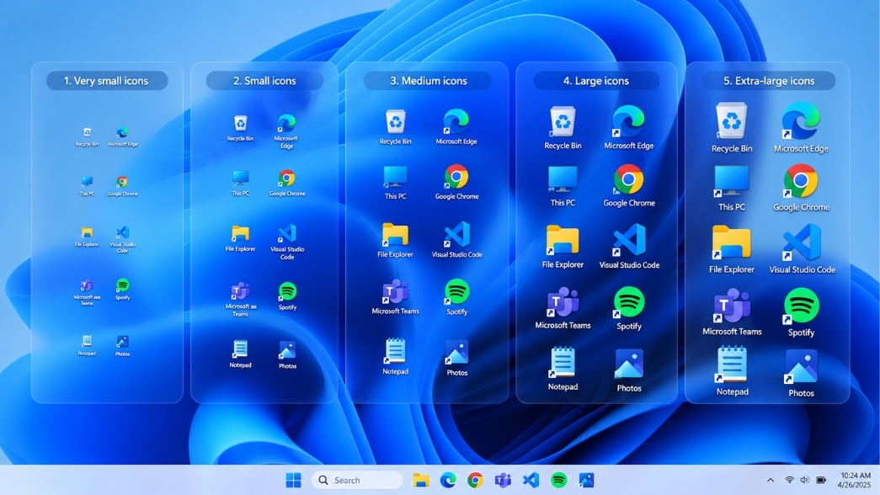Click the volume speaker icon in the tray
Screen dimensions: 880x495
tap(805, 481)
